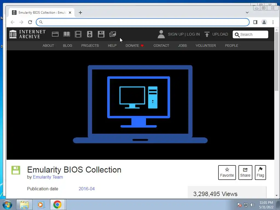Image resolution: width=280 pixels, height=210 pixels.
Task: Click the 2016-04 publication date link
Action: (87, 189)
